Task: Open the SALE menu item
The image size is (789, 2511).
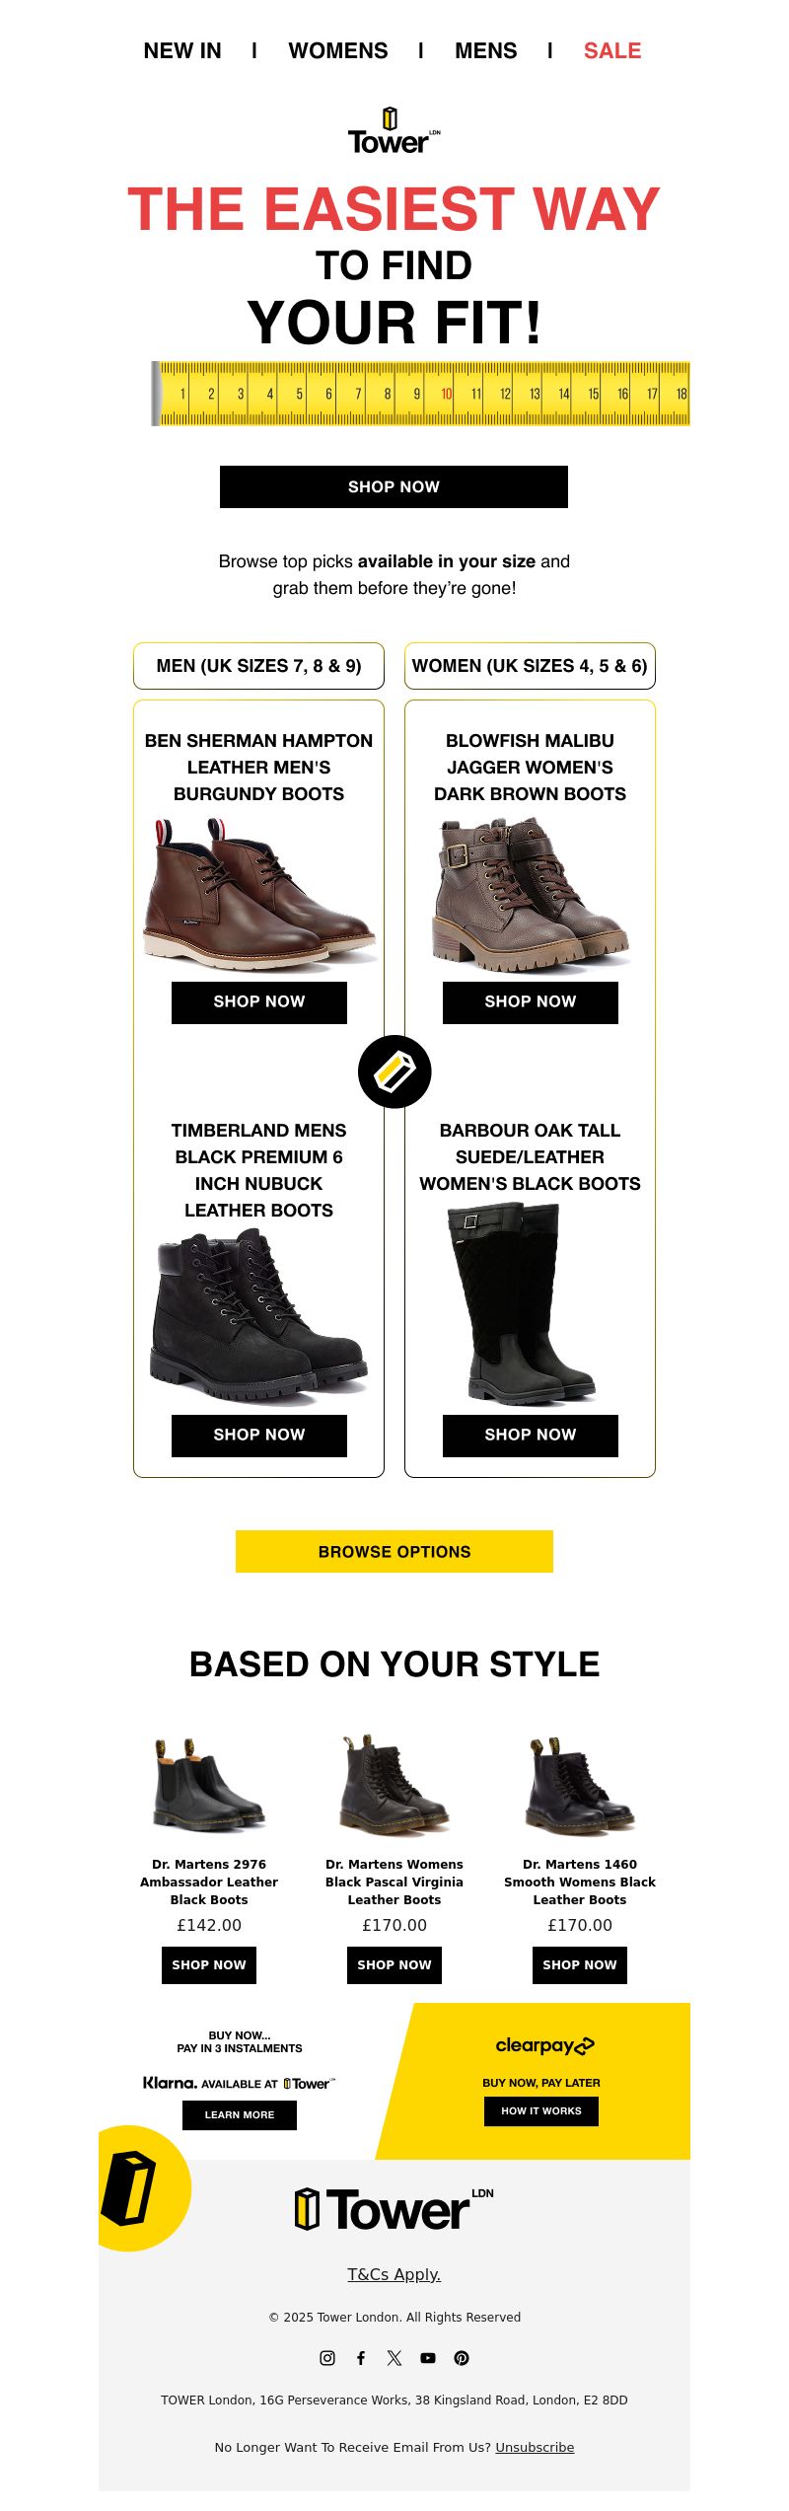Action: [612, 50]
